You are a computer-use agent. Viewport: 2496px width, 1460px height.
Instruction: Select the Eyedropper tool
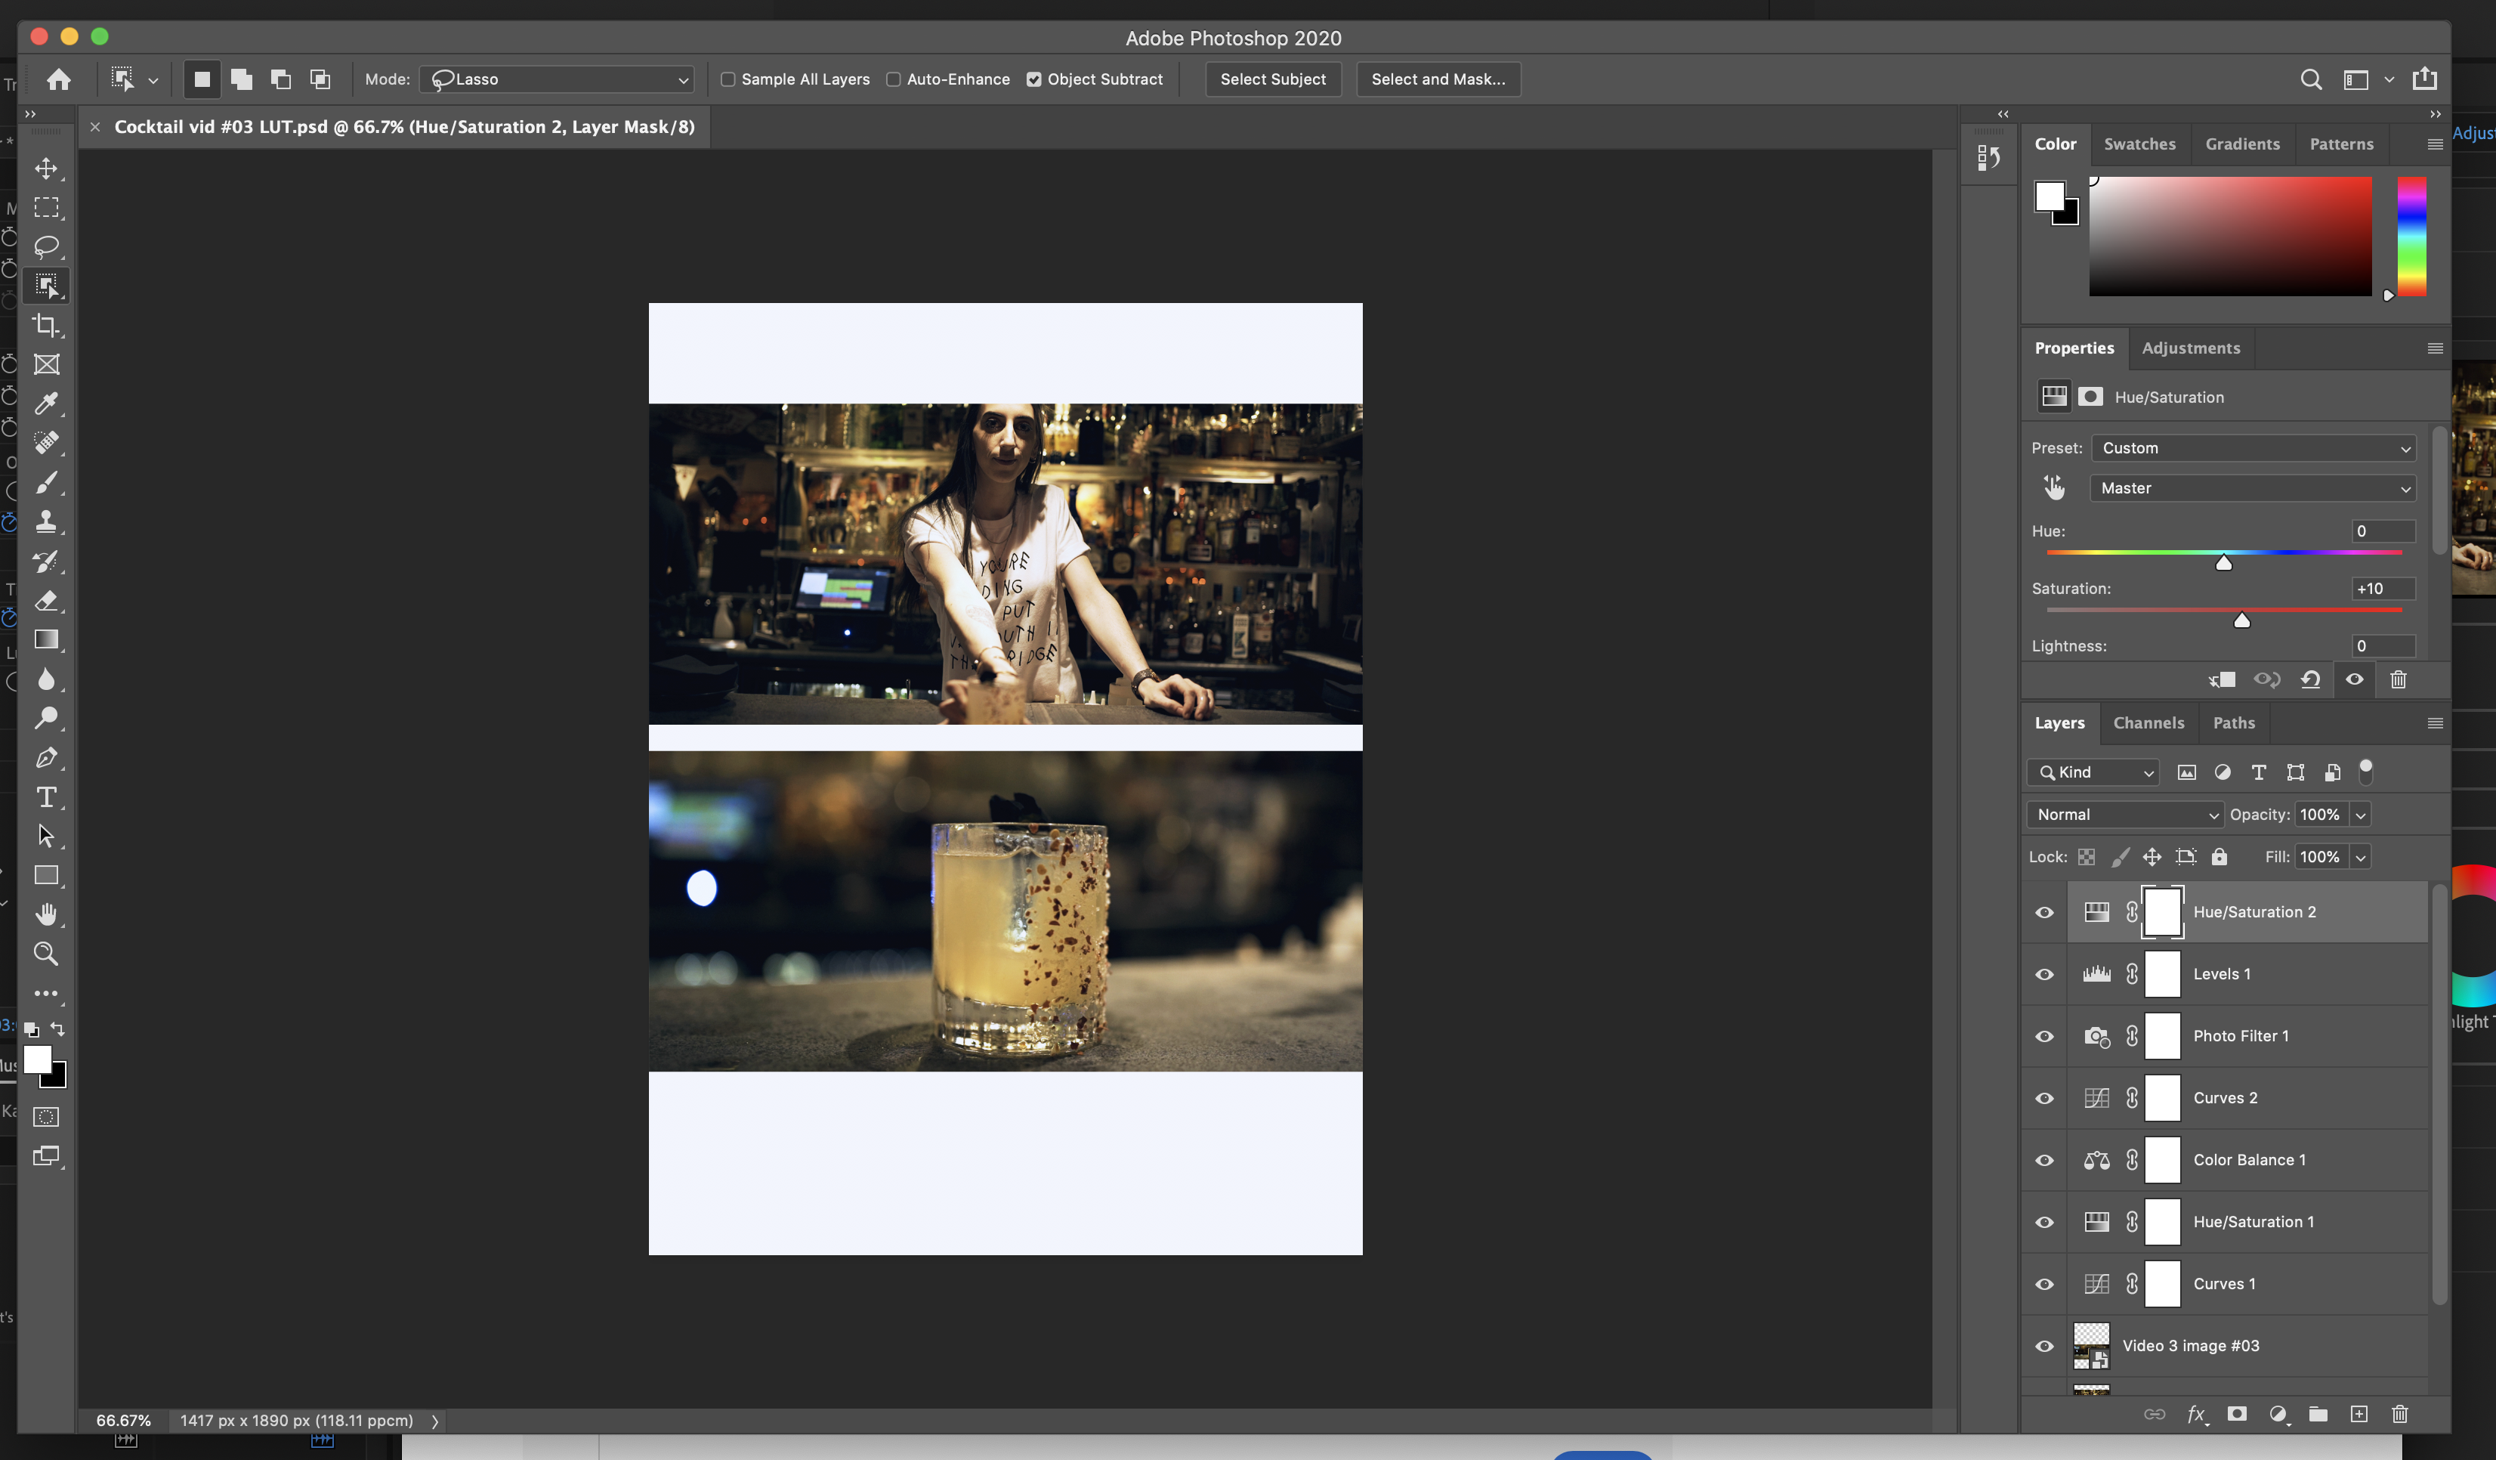pyautogui.click(x=45, y=403)
